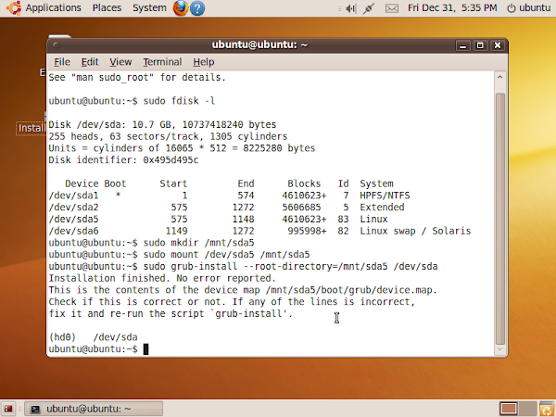Click the 'sudo mkdir /mnt/sda5' command

pyautogui.click(x=198, y=243)
